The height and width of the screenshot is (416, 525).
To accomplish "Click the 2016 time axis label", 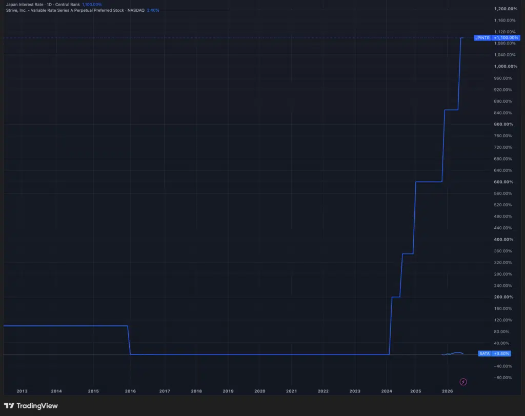I will pyautogui.click(x=130, y=391).
